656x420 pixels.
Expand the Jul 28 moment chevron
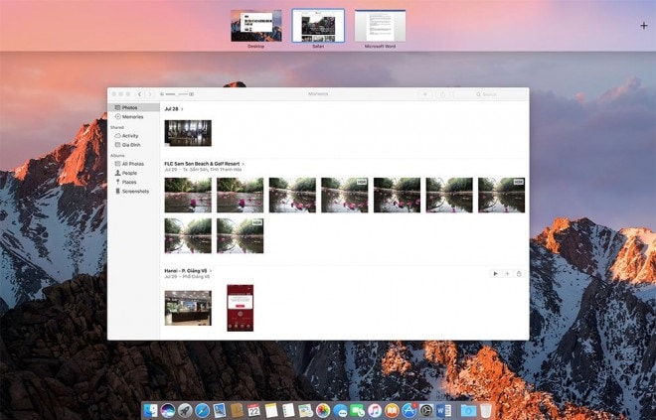pyautogui.click(x=182, y=109)
